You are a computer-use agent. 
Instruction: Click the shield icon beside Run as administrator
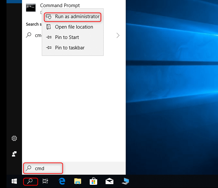click(49, 17)
